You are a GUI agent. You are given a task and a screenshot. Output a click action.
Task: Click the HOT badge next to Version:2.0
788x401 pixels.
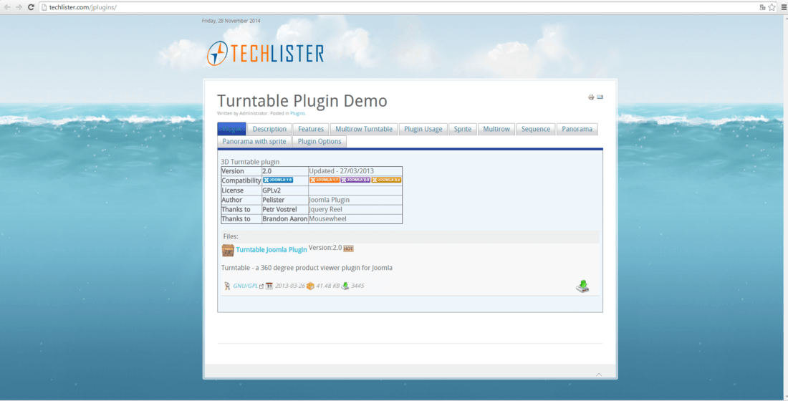coord(348,248)
